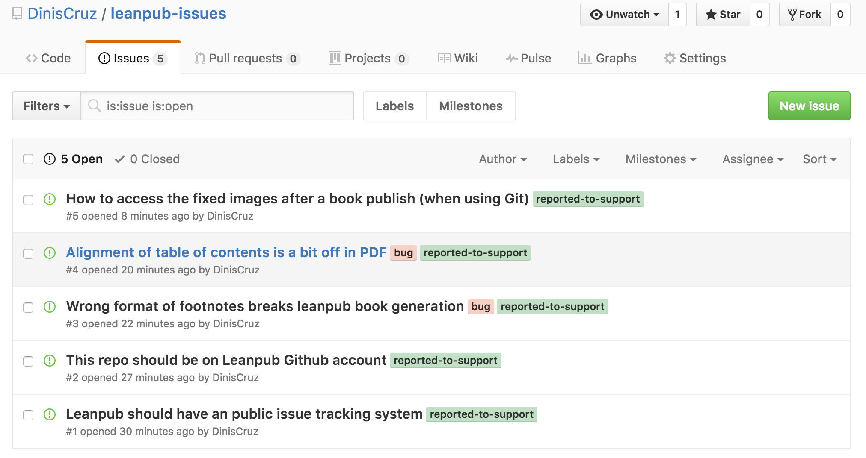
Task: Click the green New issue button
Action: click(x=809, y=106)
